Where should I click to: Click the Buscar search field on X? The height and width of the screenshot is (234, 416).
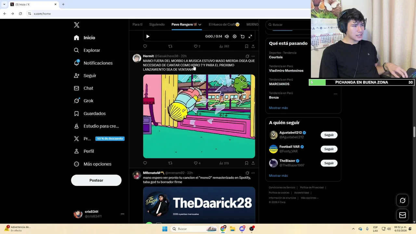[288, 25]
